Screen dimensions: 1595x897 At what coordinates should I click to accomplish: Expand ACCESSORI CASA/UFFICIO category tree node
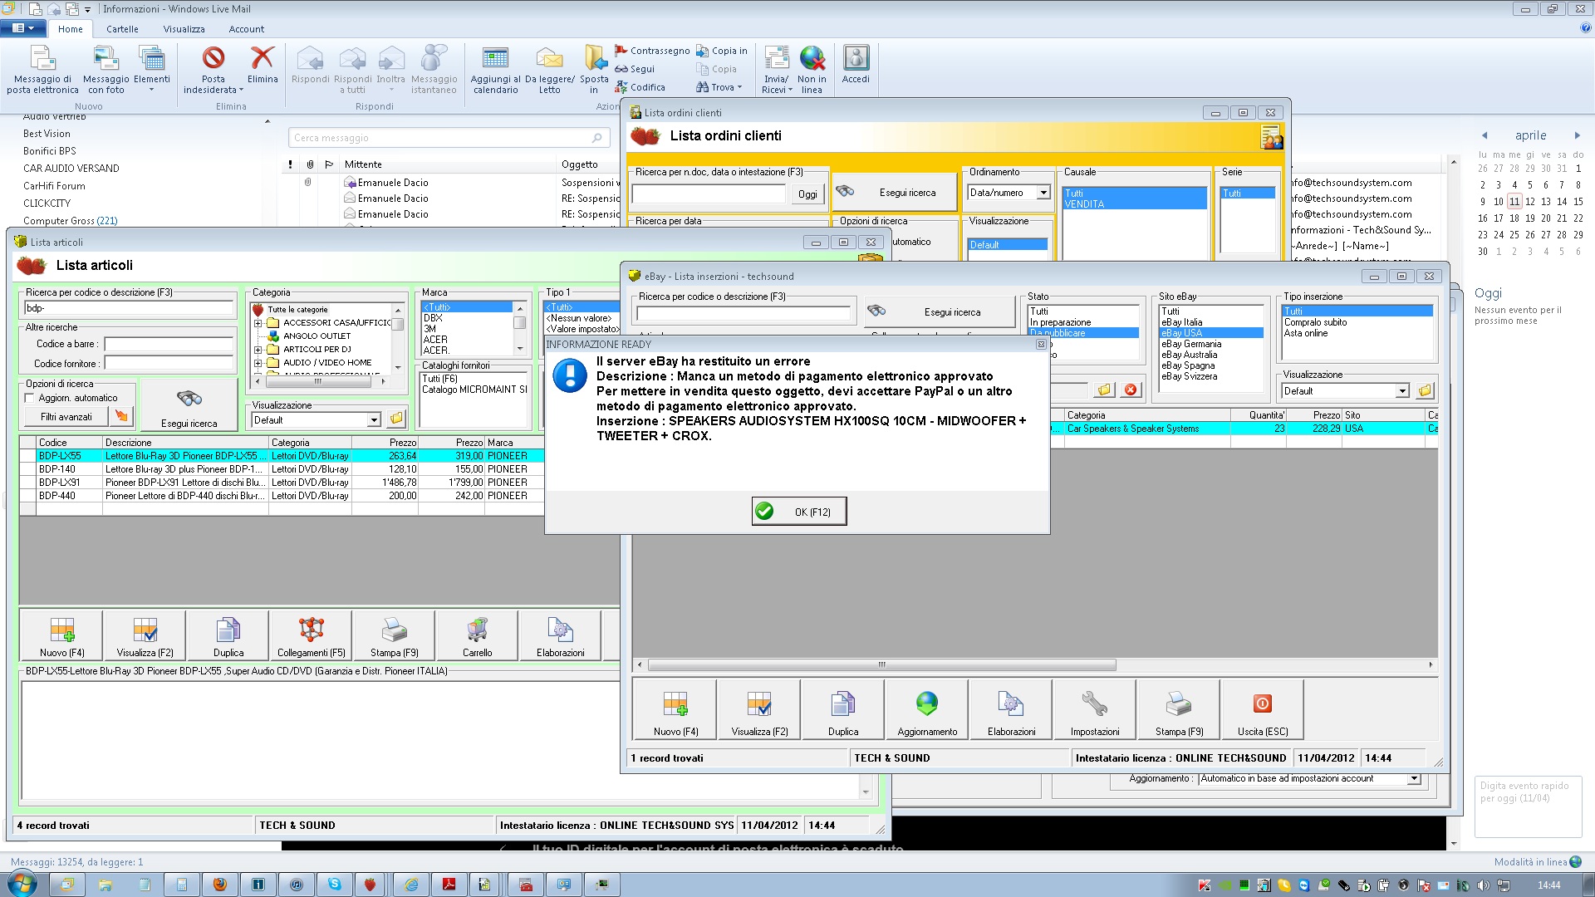tap(258, 323)
